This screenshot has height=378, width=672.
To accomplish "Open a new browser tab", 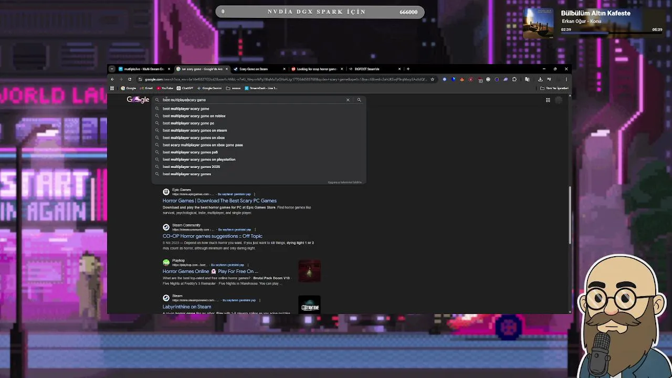I will point(408,69).
